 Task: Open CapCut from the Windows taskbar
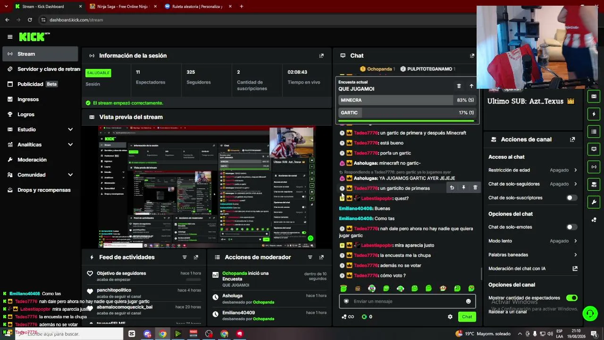[132, 334]
